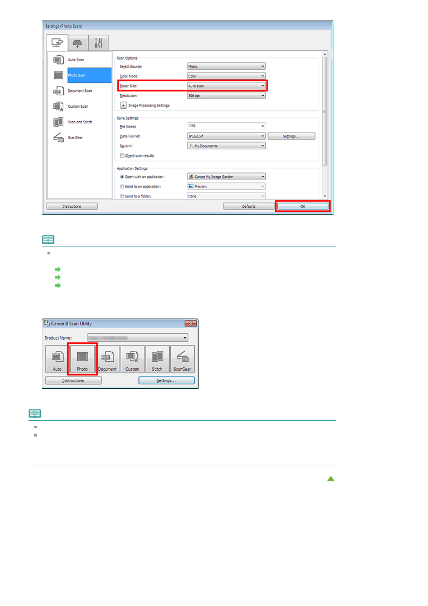Expand Image Processing Settings plus button
The height and width of the screenshot is (606, 428).
point(123,105)
